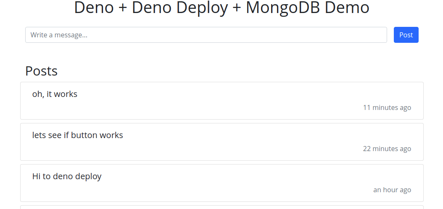The width and height of the screenshot is (443, 209).
Task: Click the Deno + Deno Deploy + MongoDB Demo title
Action: [x=221, y=8]
